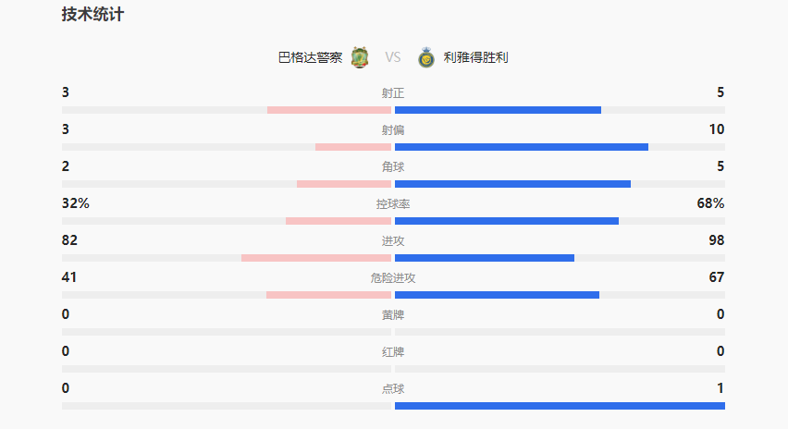Click the 红牌 stat label

[x=393, y=352]
